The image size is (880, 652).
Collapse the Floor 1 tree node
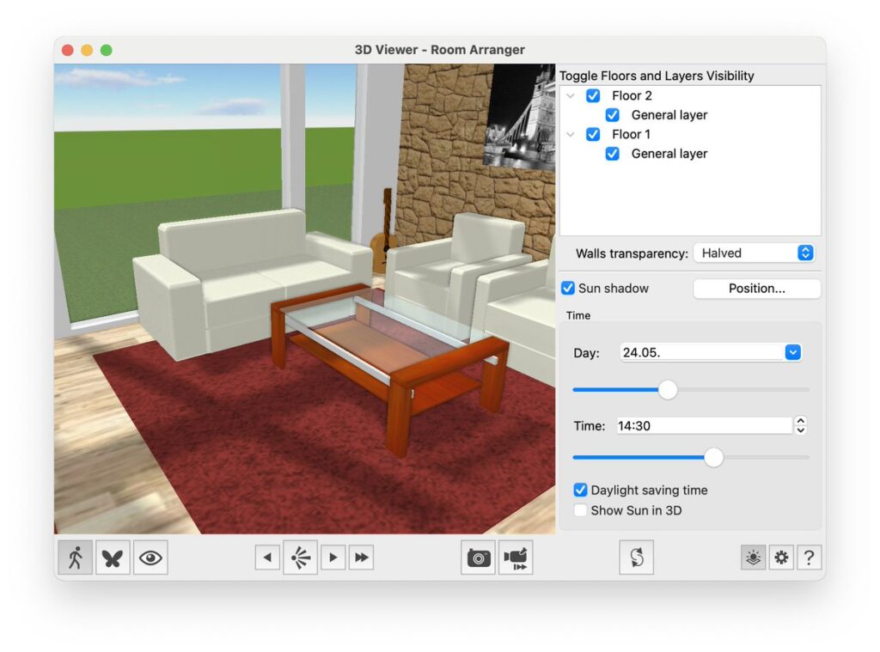(571, 135)
